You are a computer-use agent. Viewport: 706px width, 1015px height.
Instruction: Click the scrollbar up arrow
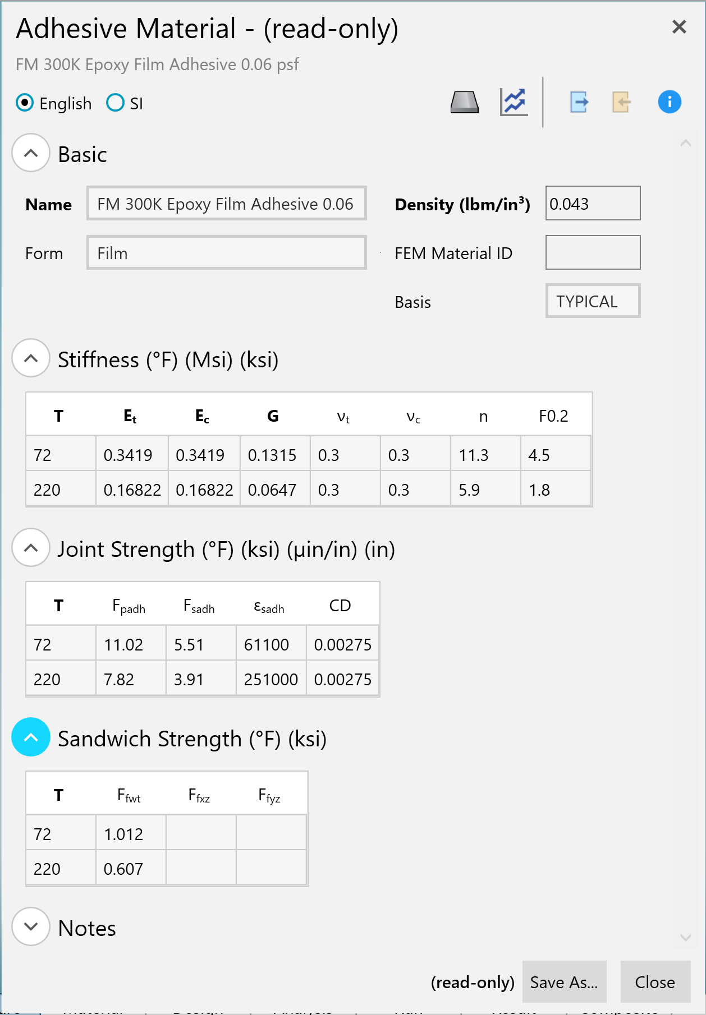[685, 144]
